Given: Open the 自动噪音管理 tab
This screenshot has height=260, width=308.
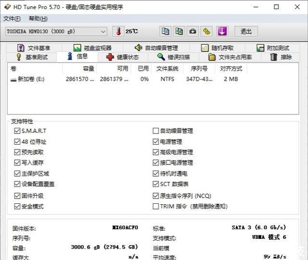Looking at the screenshot, I should pyautogui.click(x=156, y=48).
